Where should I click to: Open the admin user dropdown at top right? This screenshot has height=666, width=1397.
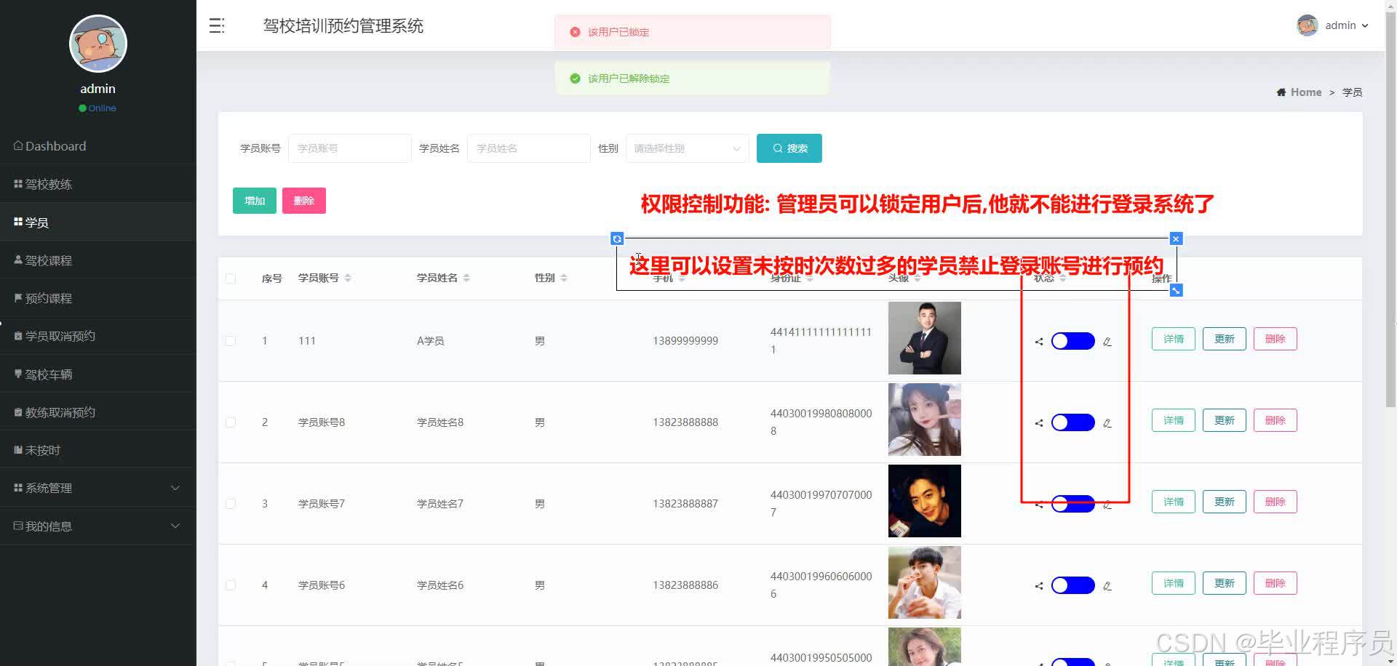pyautogui.click(x=1333, y=25)
